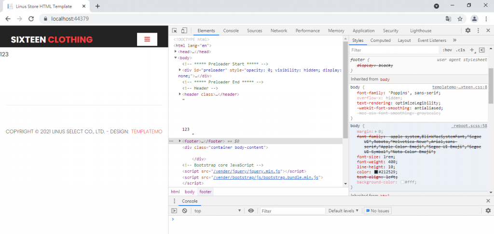Expand the head element node
The image size is (494, 234).
(176, 52)
